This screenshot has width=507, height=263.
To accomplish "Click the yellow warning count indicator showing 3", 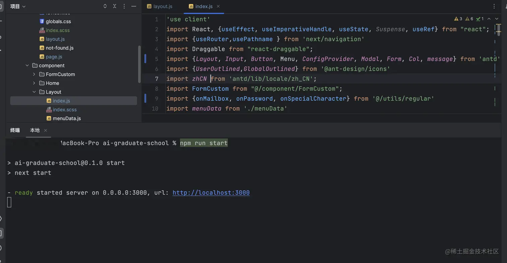I will [458, 19].
